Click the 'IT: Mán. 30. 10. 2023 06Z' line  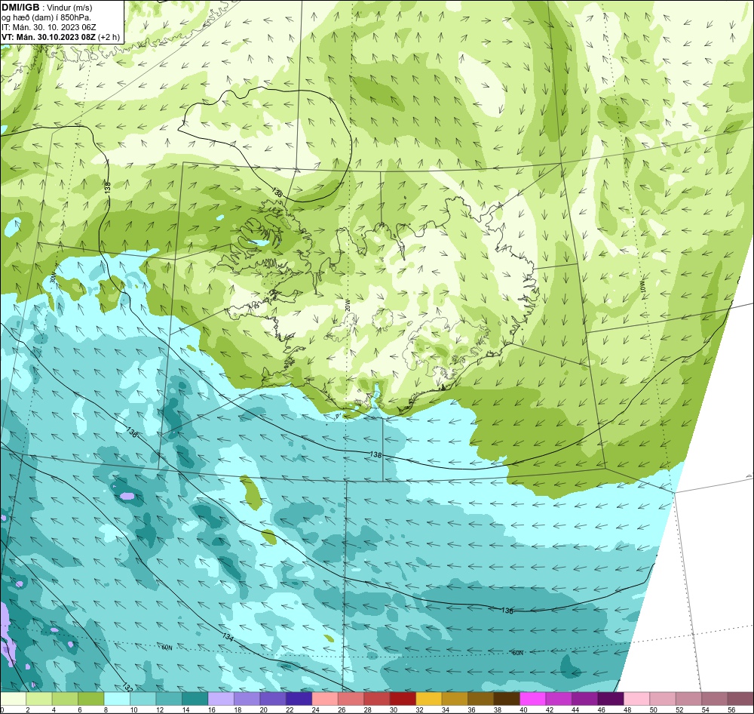point(48,27)
